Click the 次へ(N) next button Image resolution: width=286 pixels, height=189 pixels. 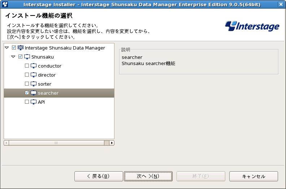coord(148,176)
